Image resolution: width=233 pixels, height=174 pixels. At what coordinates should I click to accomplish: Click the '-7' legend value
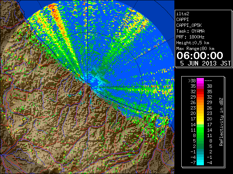click(x=193, y=163)
